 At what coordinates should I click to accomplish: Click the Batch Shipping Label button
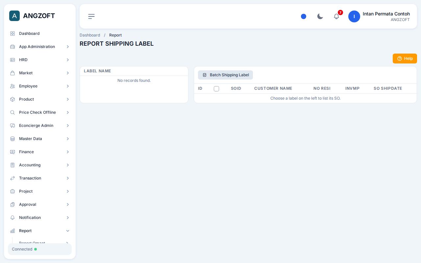[x=225, y=75]
